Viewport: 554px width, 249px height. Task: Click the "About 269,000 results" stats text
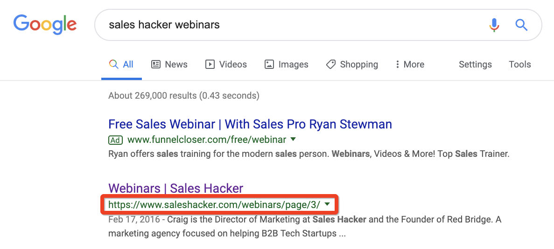click(x=183, y=96)
